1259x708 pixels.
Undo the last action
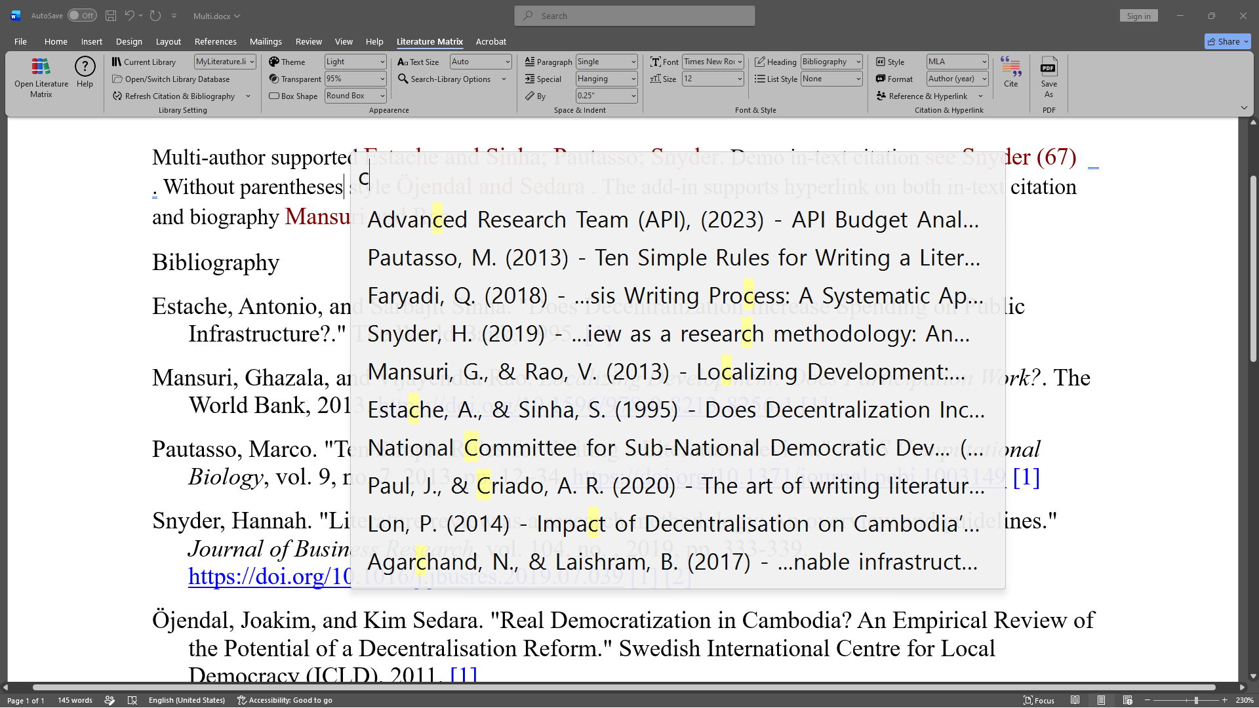(x=130, y=16)
